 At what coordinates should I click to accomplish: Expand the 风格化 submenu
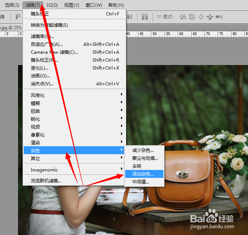coord(74,95)
